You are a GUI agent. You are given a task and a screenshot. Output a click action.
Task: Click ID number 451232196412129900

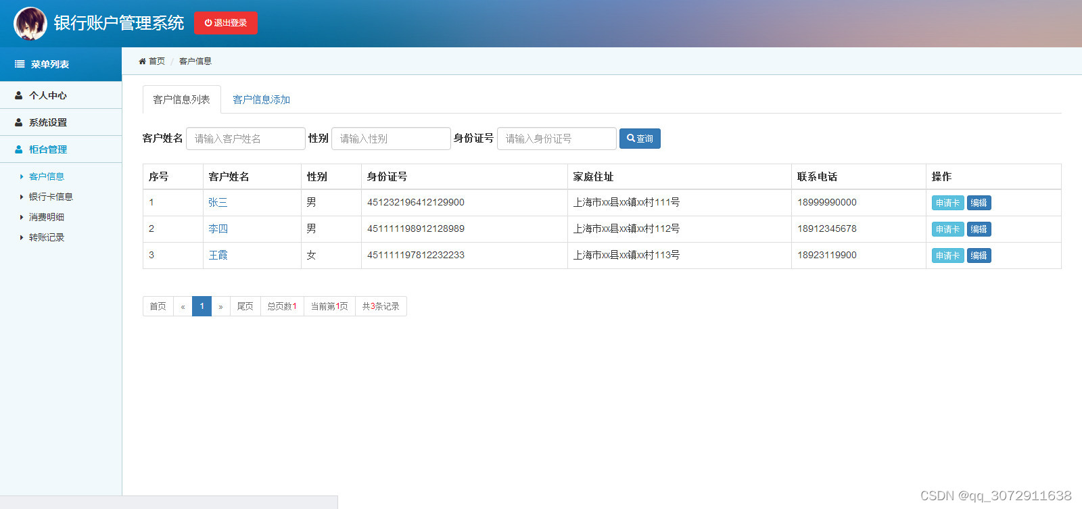coord(416,202)
